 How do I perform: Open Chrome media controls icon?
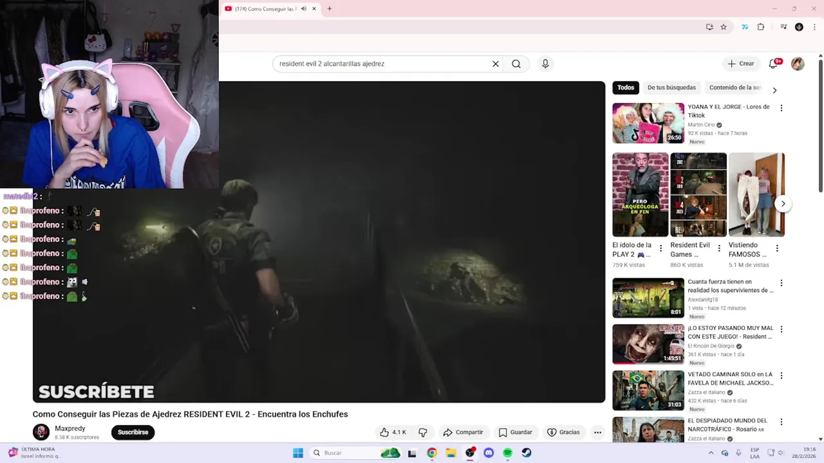(783, 27)
